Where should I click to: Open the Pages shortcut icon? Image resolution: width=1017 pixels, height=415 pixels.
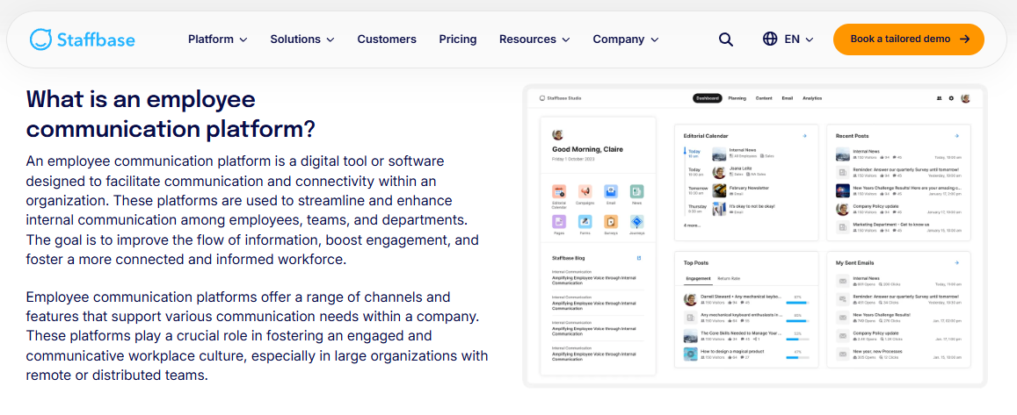tap(559, 222)
